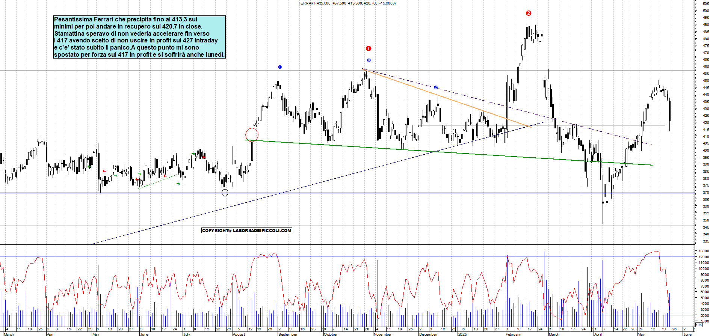
Task: Click the 'October' label on the time axis
Action: [331, 334]
